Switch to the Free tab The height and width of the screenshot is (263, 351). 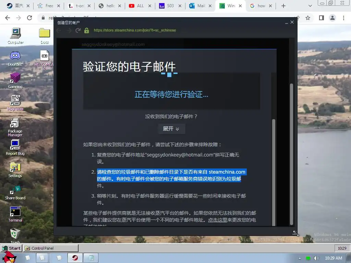(49, 6)
